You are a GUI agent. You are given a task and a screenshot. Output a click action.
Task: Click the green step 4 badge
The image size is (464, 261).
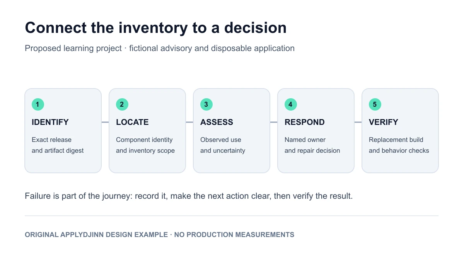(x=291, y=104)
